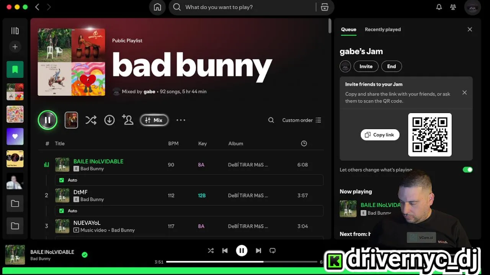Viewport: 490px width, 275px height.
Task: Click the bad bunny collage playlist in sidebar
Action: (x=15, y=92)
